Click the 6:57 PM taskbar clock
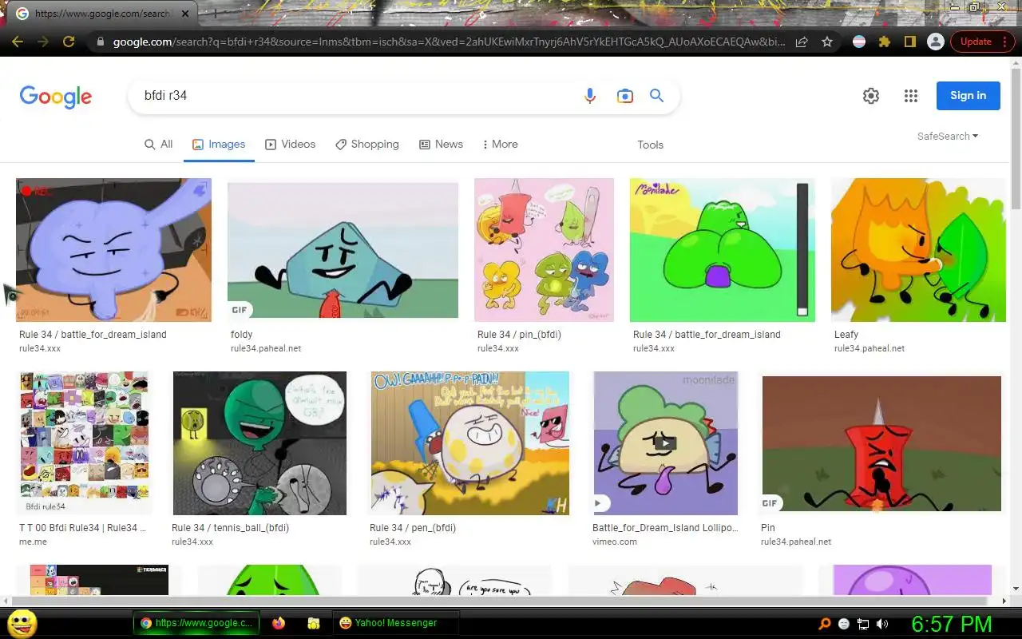The height and width of the screenshot is (639, 1022). 952,624
